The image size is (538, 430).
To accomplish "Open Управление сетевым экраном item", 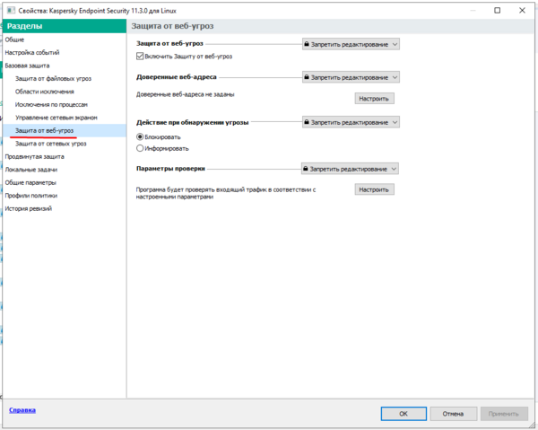I will coord(56,118).
